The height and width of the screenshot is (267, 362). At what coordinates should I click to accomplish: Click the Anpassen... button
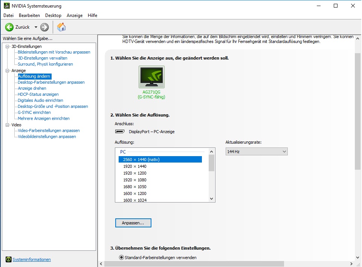click(133, 223)
